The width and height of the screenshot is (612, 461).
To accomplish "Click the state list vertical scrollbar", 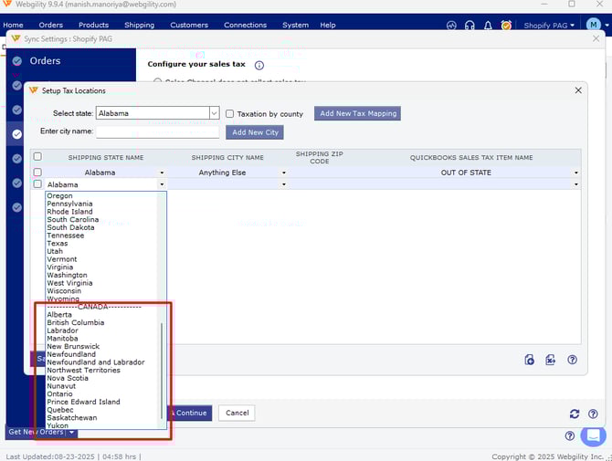I will pos(163,365).
